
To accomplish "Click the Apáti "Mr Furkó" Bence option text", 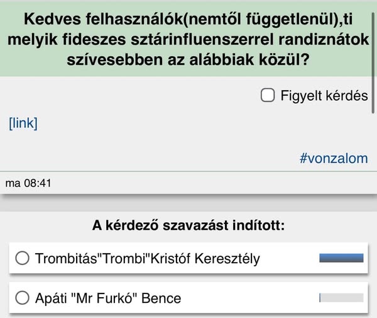I will (108, 298).
